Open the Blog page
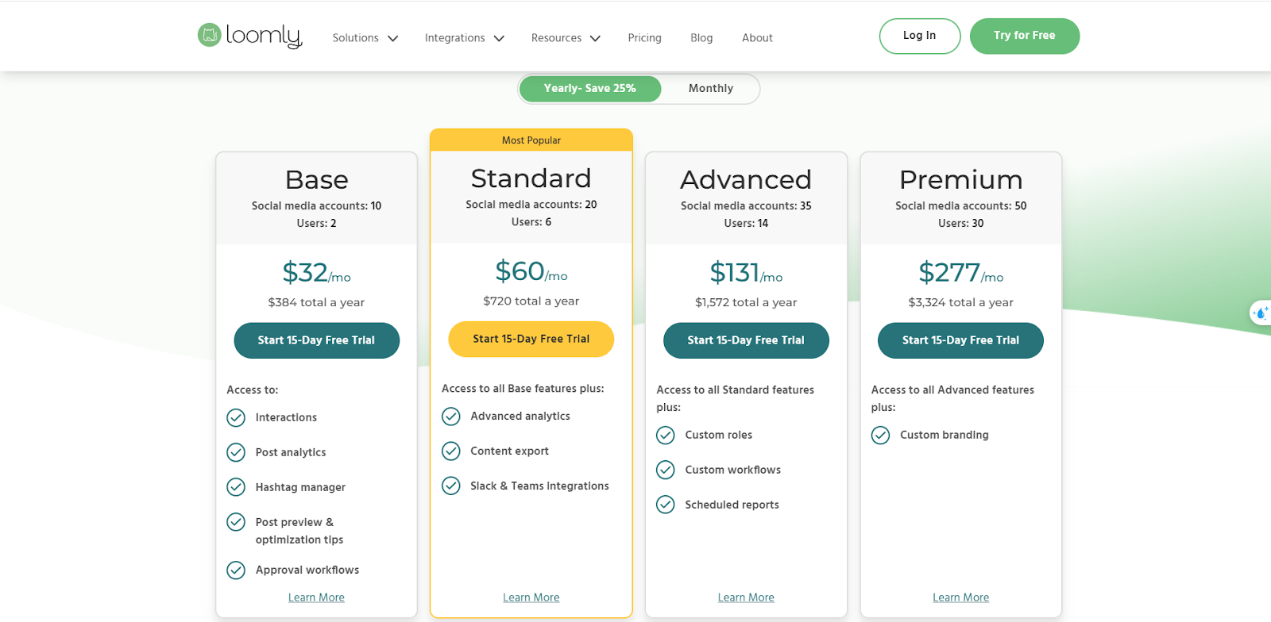This screenshot has width=1271, height=622. (x=701, y=38)
